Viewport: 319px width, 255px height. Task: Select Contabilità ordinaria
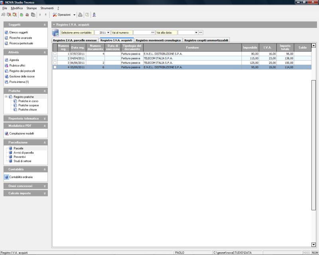[21, 177]
